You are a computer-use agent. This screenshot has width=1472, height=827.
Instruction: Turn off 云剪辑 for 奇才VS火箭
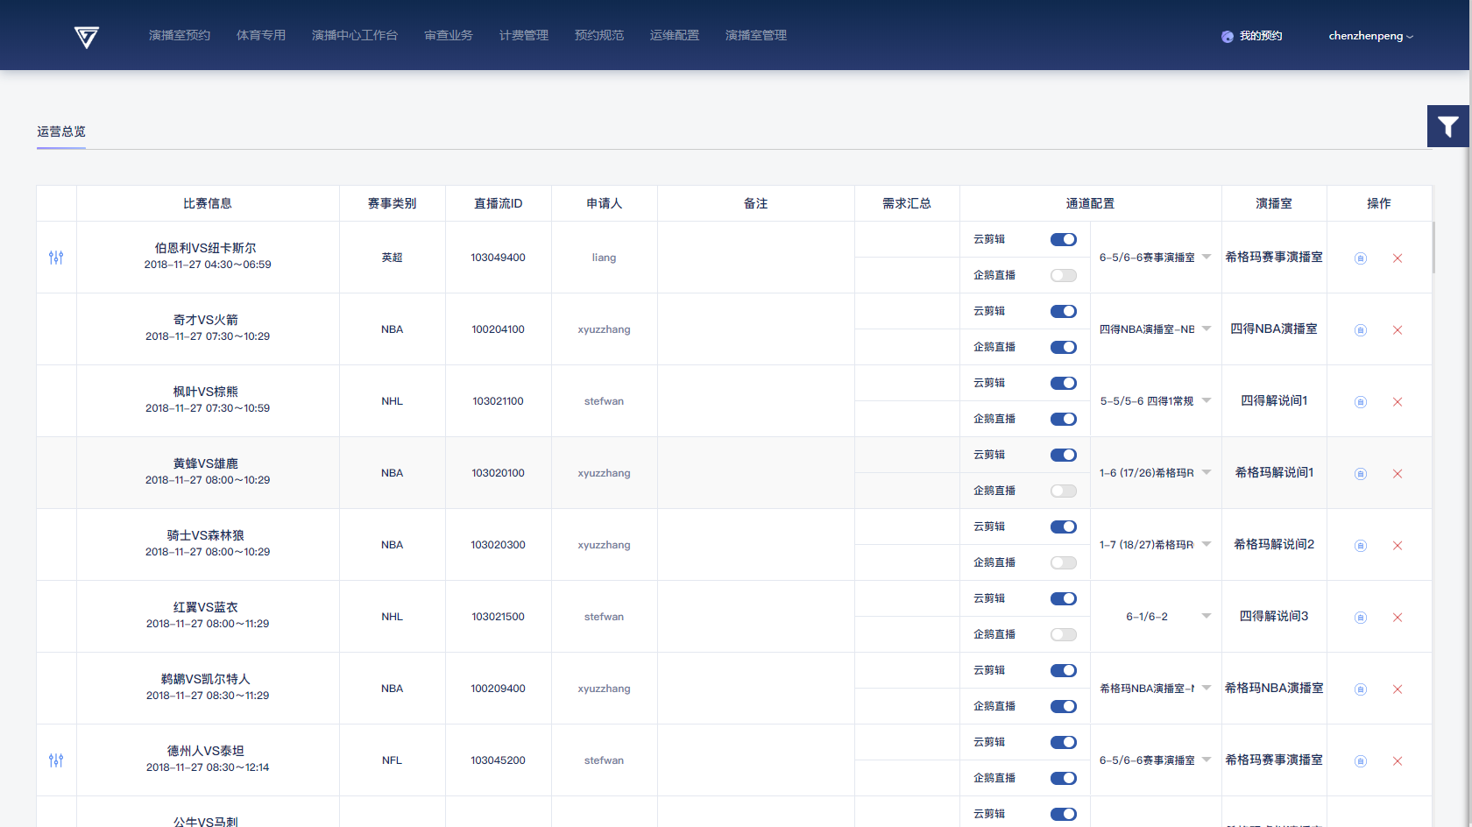pyautogui.click(x=1064, y=311)
